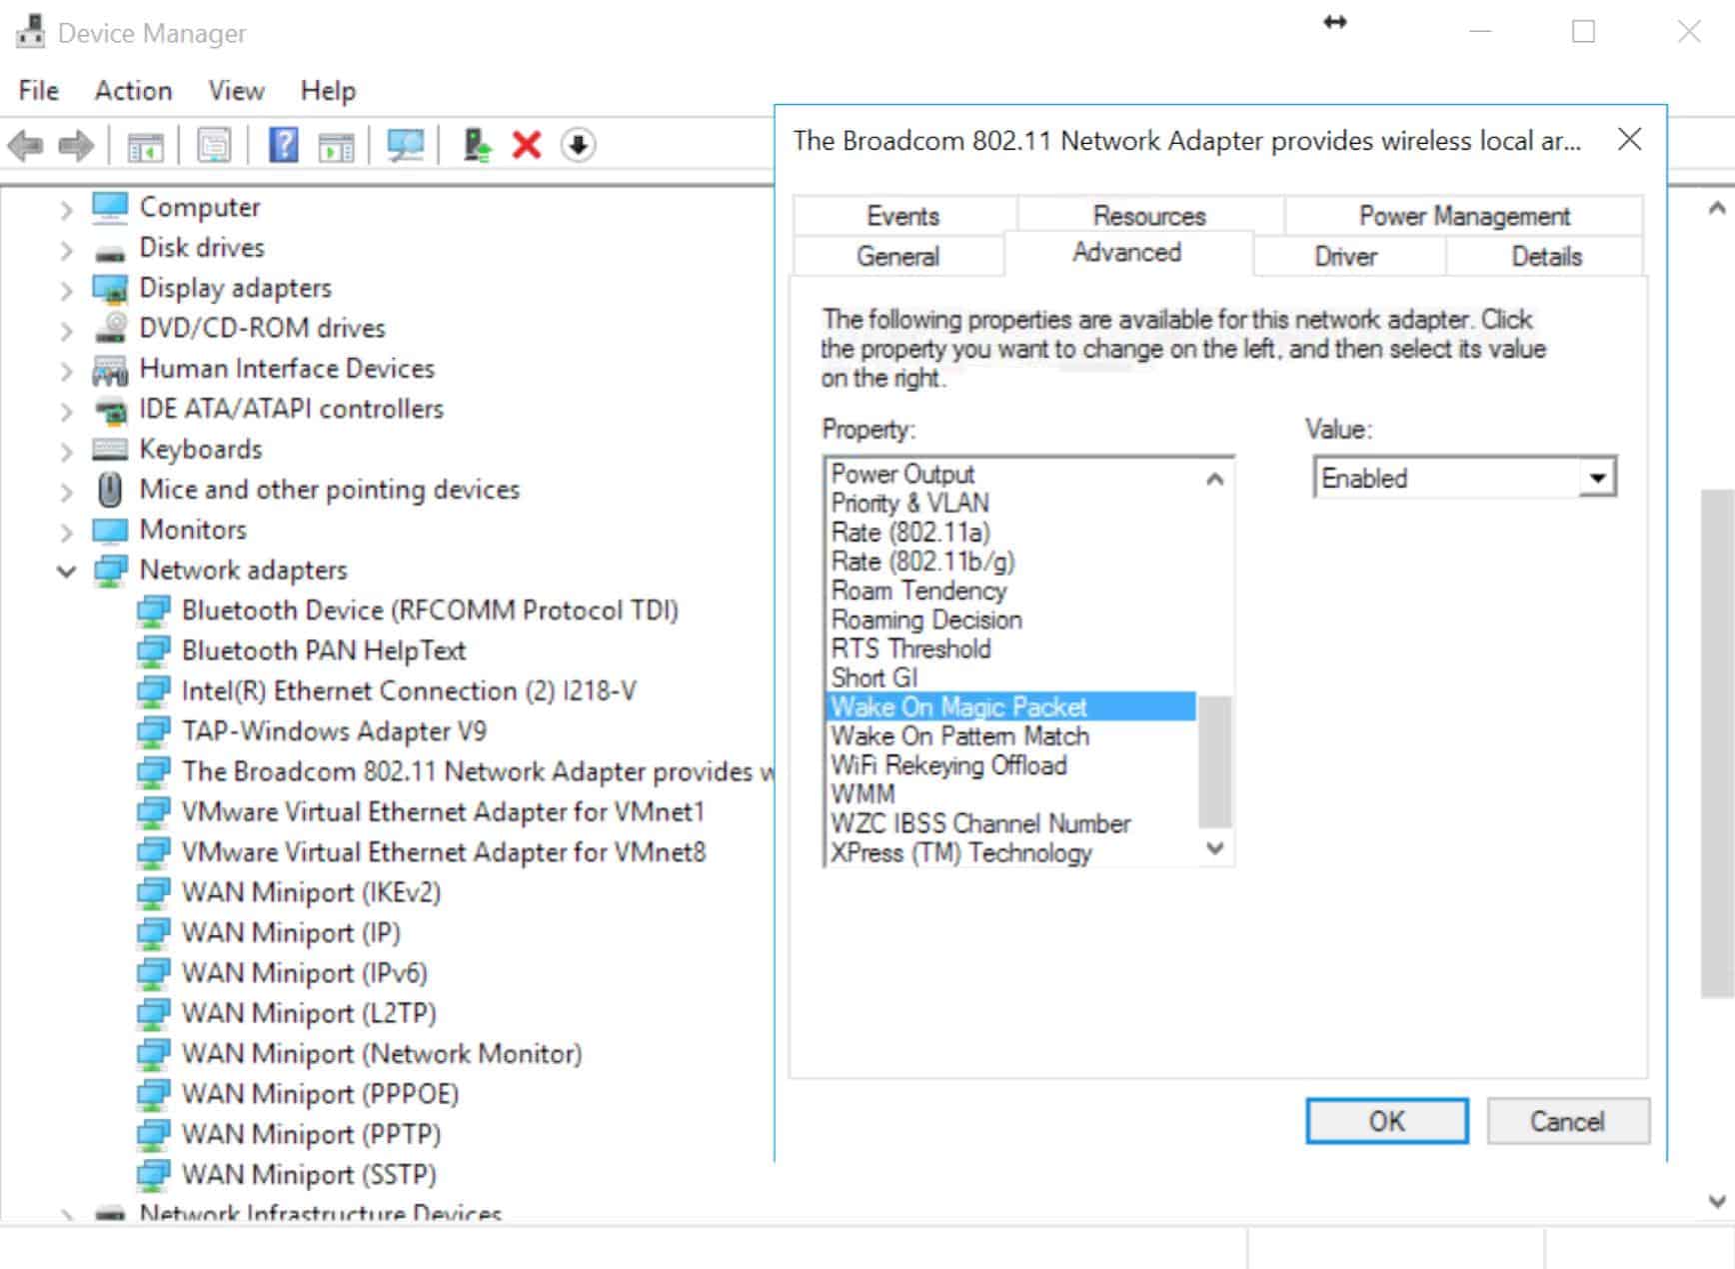Expand the Human Interface Devices node
This screenshot has width=1735, height=1269.
coord(66,371)
